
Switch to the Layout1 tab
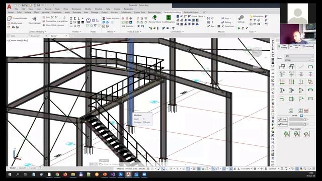pos(22,168)
